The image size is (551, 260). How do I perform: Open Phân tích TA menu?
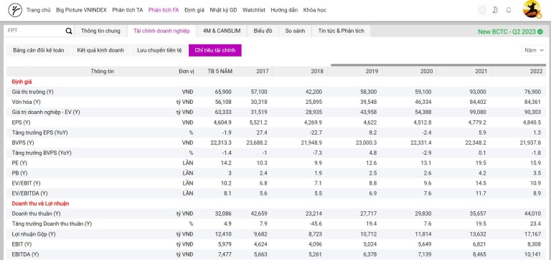pyautogui.click(x=128, y=10)
